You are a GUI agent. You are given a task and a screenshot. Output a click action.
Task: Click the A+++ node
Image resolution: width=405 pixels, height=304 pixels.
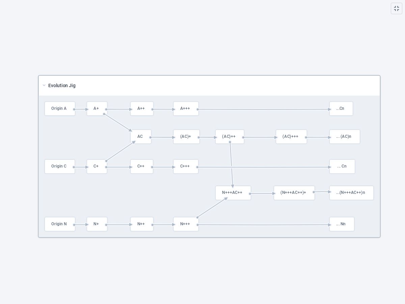pyautogui.click(x=186, y=109)
